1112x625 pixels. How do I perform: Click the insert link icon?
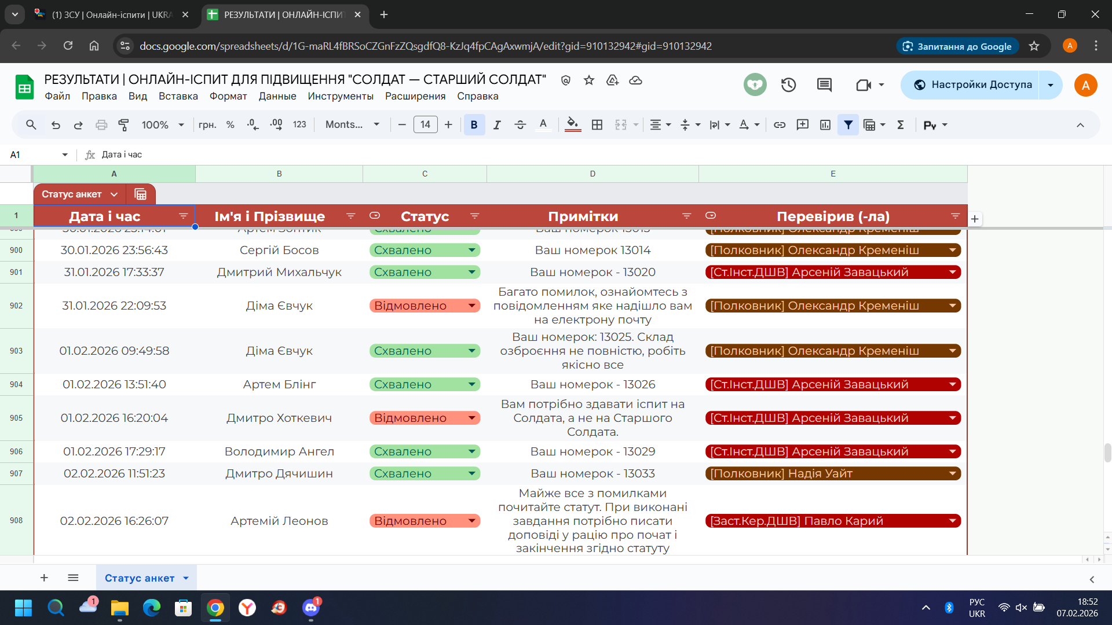pyautogui.click(x=780, y=125)
